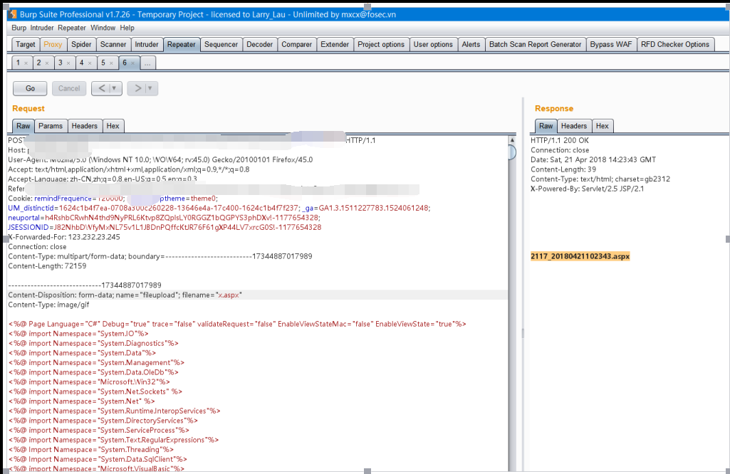Open the RFD Checker Options tab
This screenshot has height=474, width=730.
pyautogui.click(x=675, y=45)
